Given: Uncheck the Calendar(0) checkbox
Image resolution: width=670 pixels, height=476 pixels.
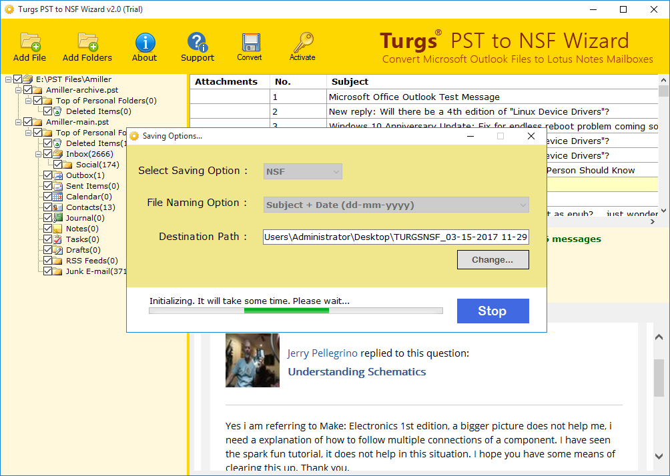Looking at the screenshot, I should click(48, 197).
